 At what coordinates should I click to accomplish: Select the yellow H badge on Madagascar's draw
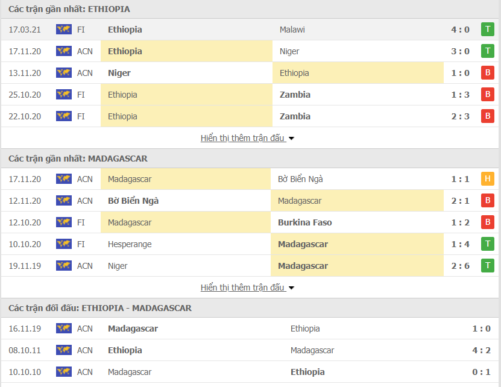[488, 178]
